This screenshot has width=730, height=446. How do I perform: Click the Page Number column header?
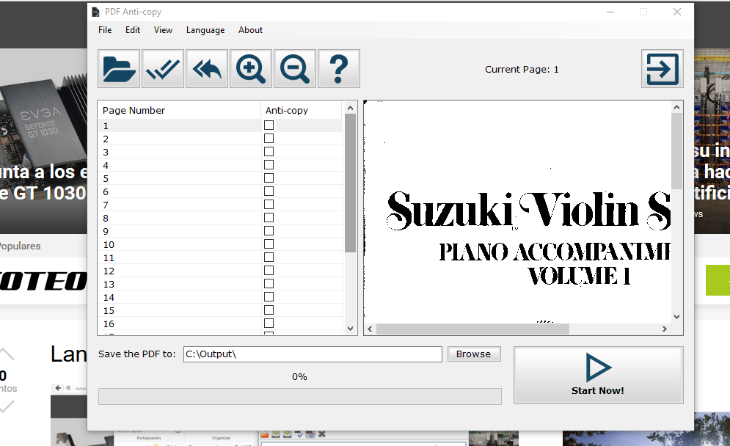(179, 110)
